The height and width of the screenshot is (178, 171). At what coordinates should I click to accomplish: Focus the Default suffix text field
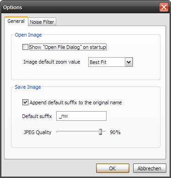tap(81, 116)
